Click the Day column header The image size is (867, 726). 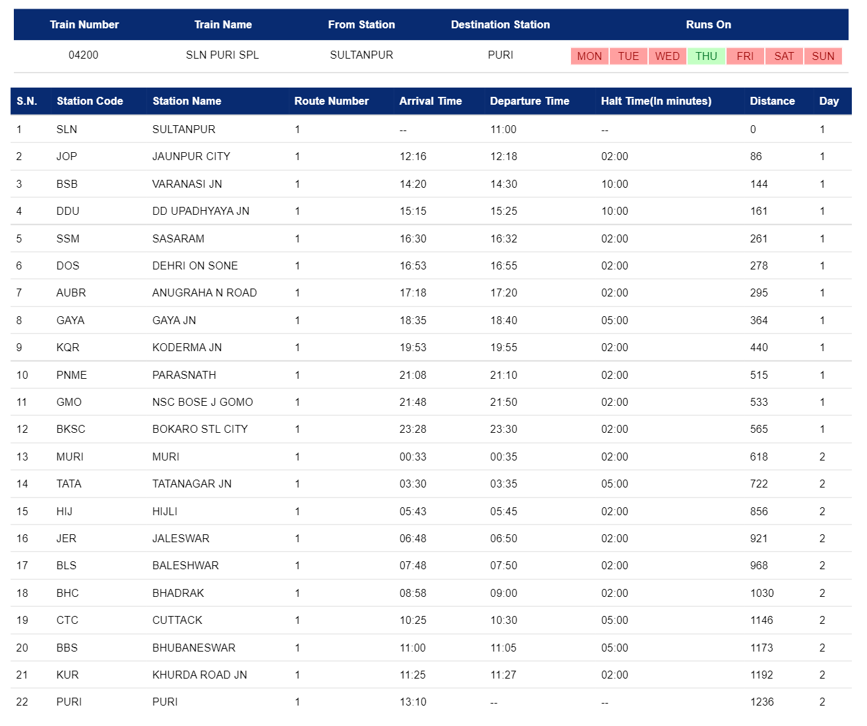[829, 101]
